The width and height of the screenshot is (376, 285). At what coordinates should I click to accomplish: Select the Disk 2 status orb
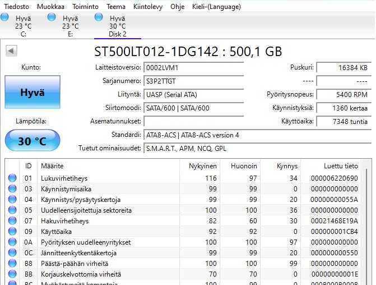[100, 18]
